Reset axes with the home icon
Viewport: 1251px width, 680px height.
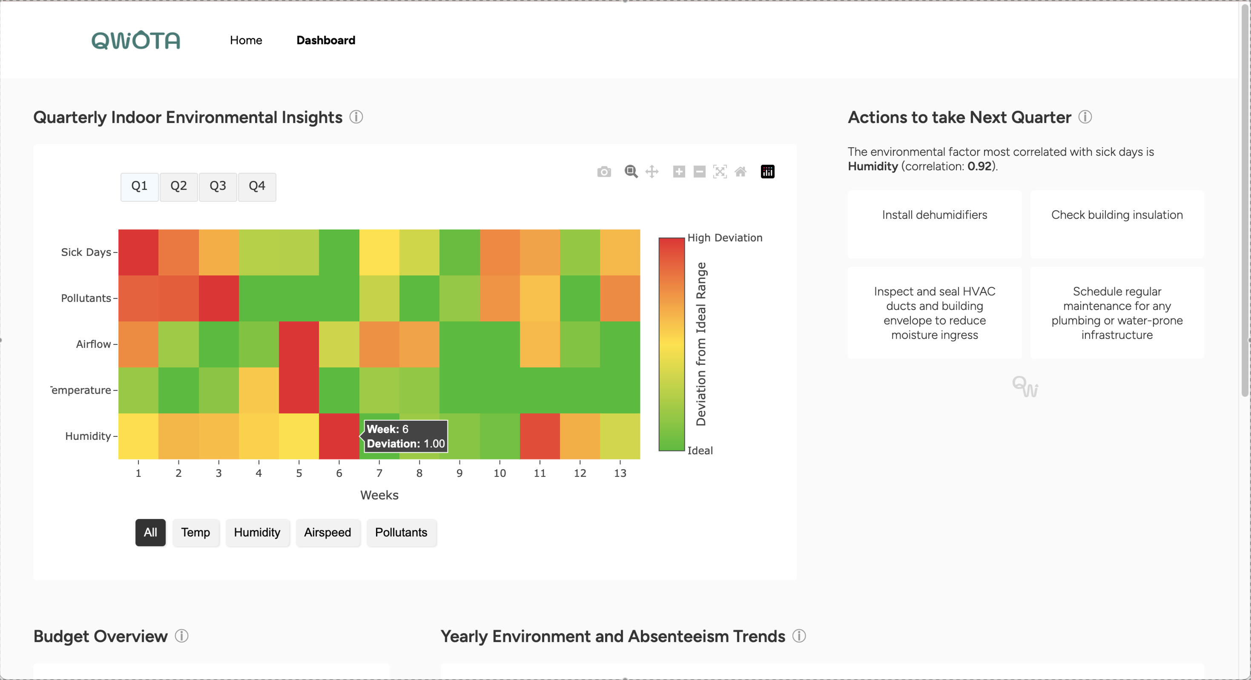pyautogui.click(x=740, y=172)
